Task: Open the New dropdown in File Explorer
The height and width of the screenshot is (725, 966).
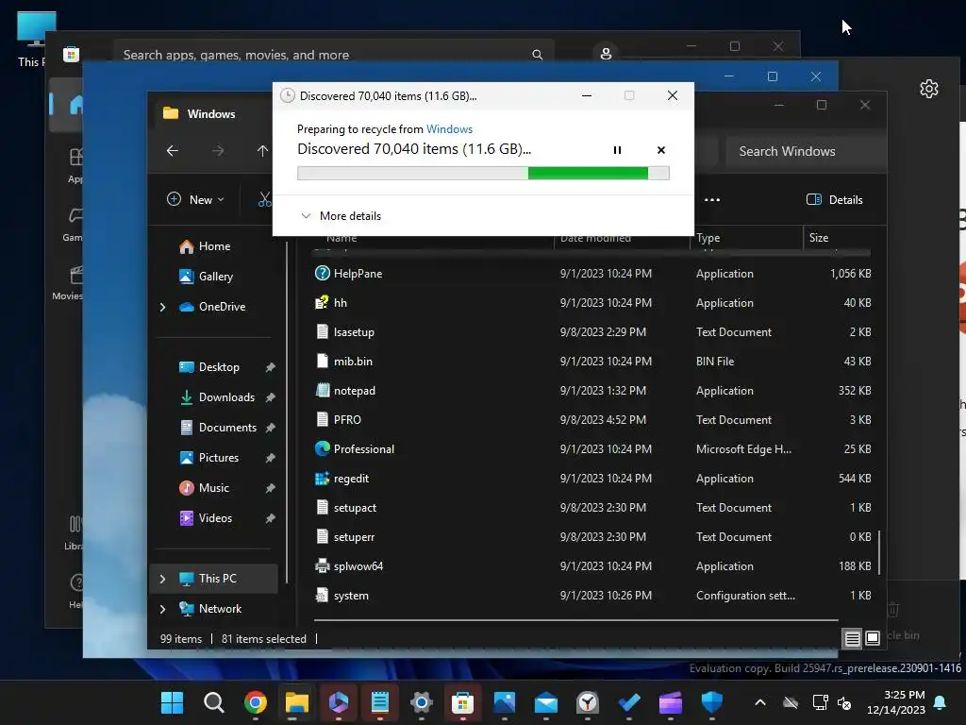Action: (196, 199)
